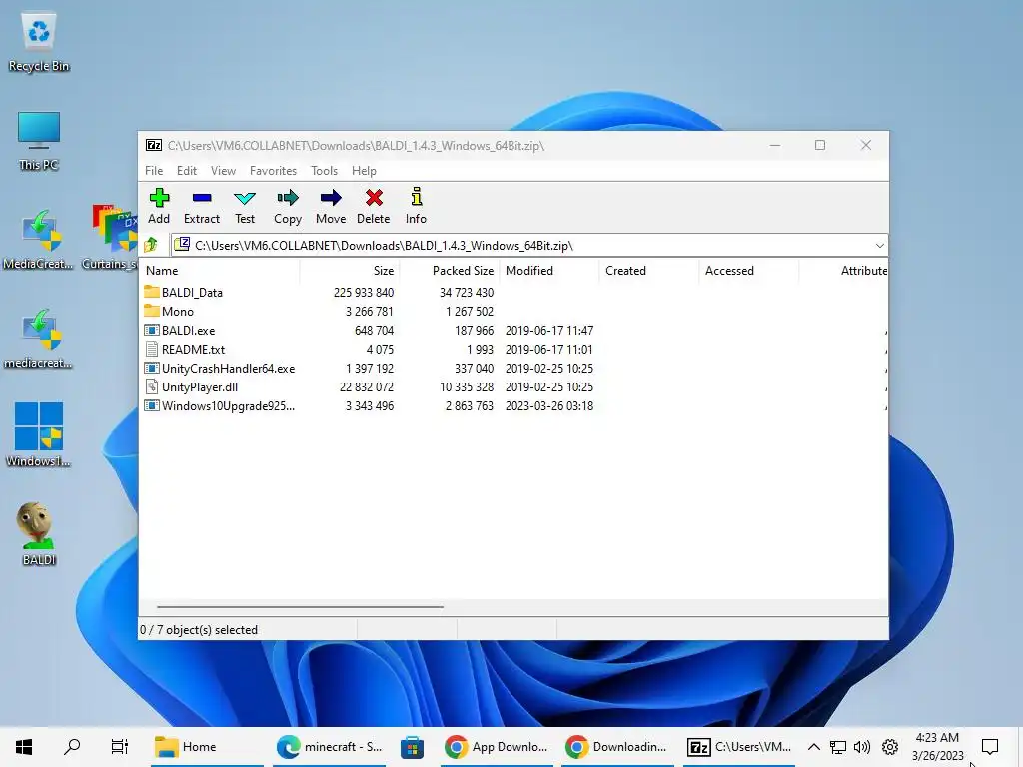Switch to Home File Explorer window
This screenshot has height=767, width=1023.
pos(207,746)
